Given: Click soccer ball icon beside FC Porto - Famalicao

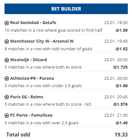Looking at the screenshot, I should coord(7,116).
